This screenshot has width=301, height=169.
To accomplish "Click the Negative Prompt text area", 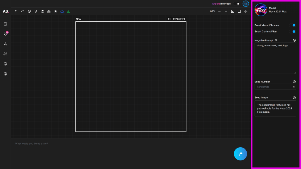I will (275, 58).
